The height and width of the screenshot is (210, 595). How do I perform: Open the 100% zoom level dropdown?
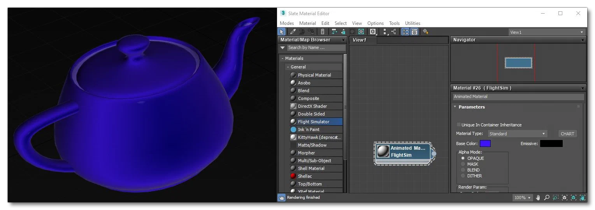point(522,198)
